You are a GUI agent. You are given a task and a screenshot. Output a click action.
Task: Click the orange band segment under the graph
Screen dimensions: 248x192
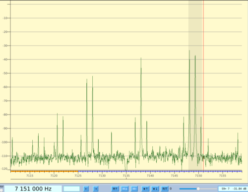point(44,171)
